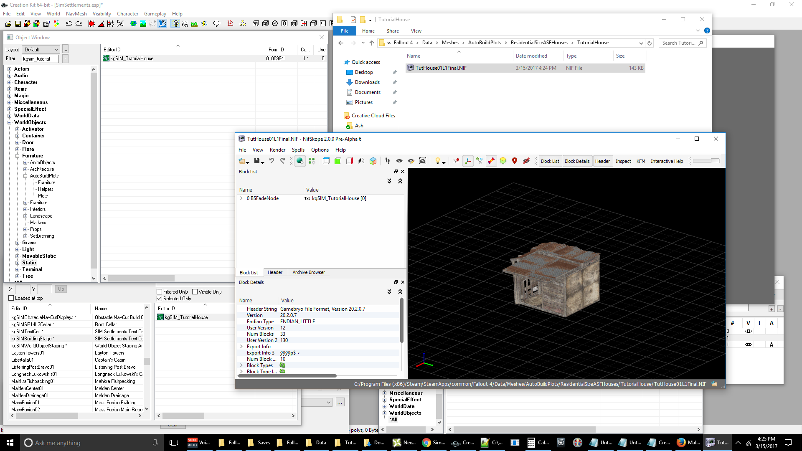Collapse the WorldObjects tree node
Viewport: 802px width, 451px height.
pyautogui.click(x=9, y=122)
